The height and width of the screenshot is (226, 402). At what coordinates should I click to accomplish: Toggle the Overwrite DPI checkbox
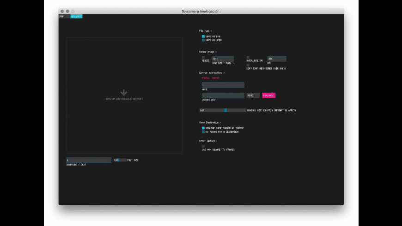(248, 57)
